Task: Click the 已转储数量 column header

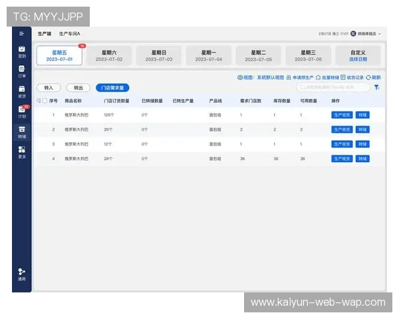Action: click(152, 101)
